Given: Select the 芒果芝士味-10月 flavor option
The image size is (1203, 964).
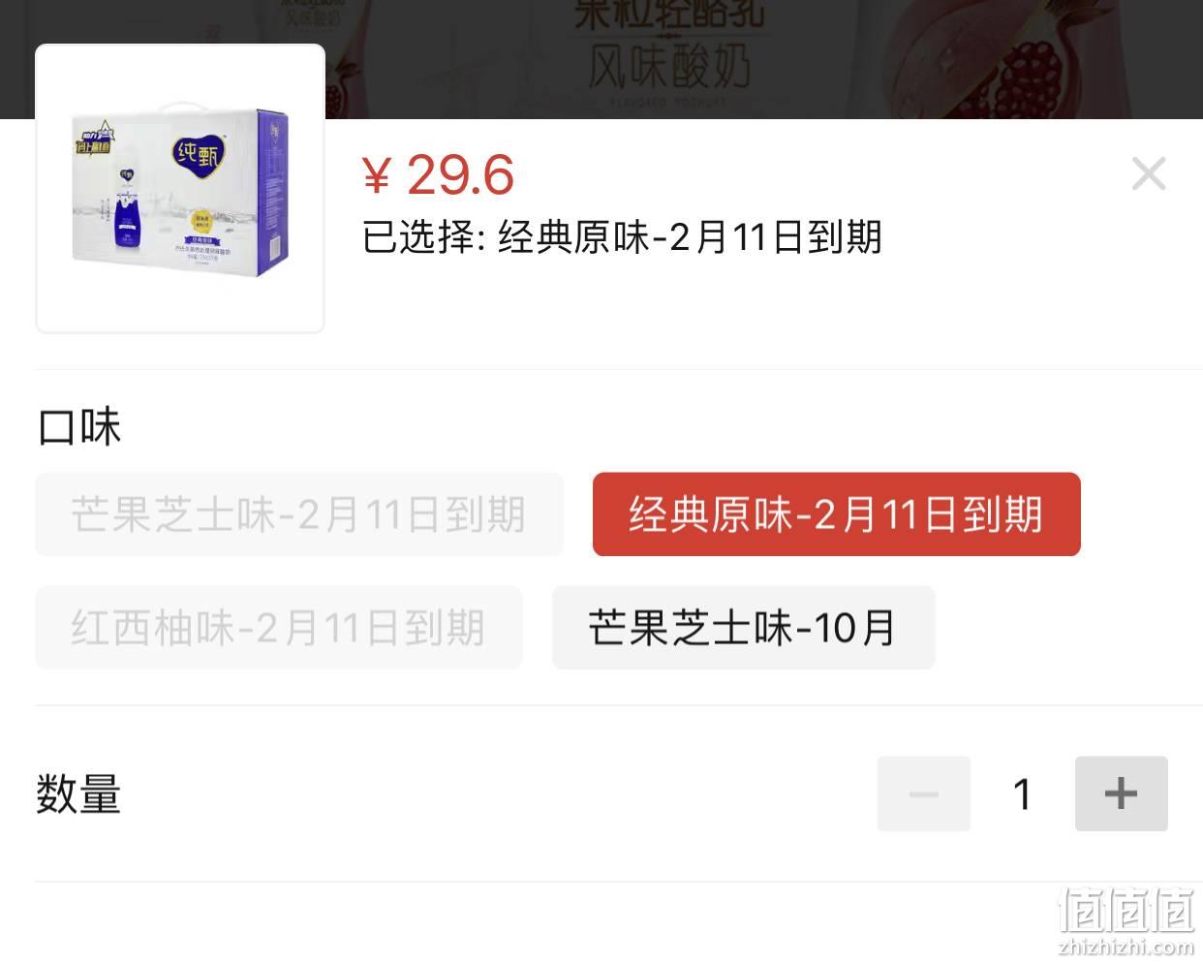Looking at the screenshot, I should 743,628.
